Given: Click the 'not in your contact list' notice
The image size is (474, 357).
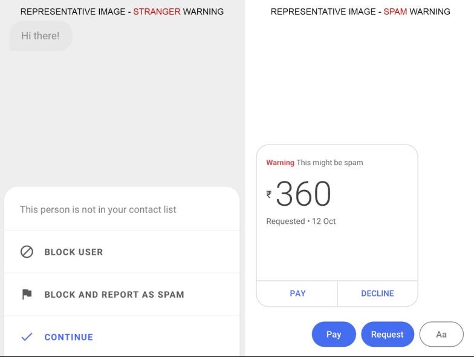Looking at the screenshot, I should coord(98,209).
